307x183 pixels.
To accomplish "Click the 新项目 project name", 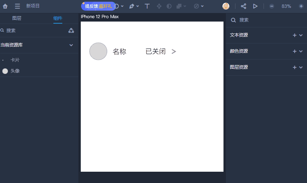I will (33, 6).
